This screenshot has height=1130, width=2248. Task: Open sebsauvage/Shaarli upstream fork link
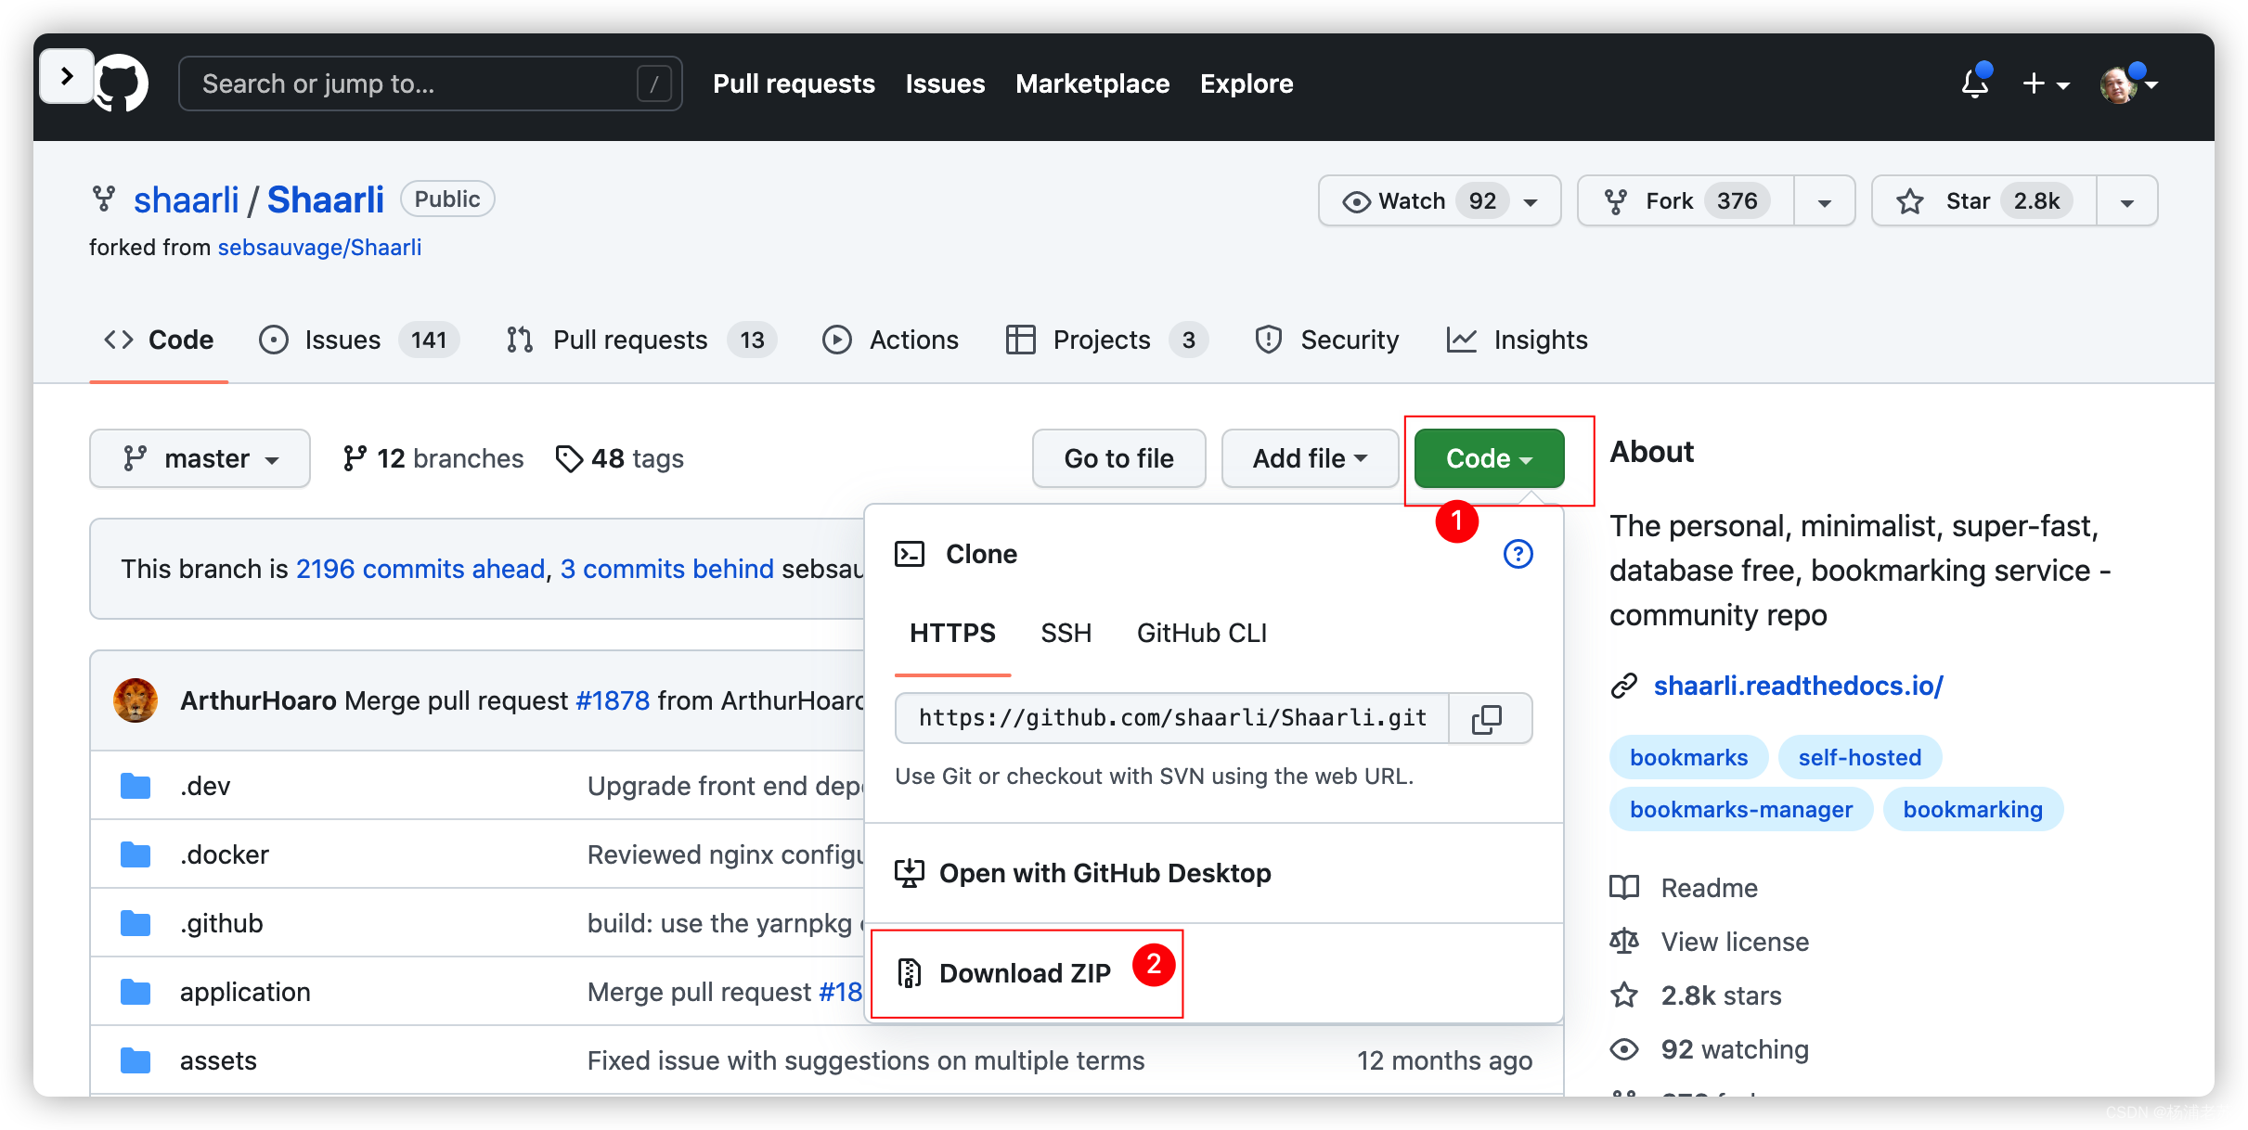pyautogui.click(x=319, y=247)
